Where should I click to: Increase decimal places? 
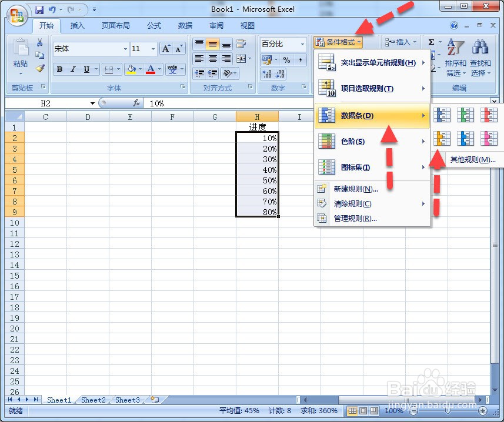(x=267, y=74)
